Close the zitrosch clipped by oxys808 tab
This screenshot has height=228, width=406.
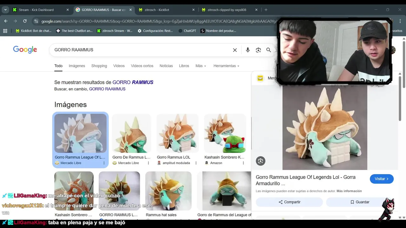[x=256, y=10]
